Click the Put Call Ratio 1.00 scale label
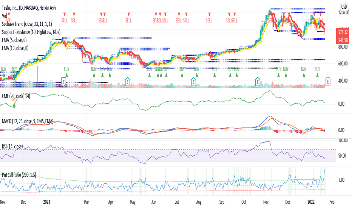This screenshot has height=208, width=352. coord(341,180)
